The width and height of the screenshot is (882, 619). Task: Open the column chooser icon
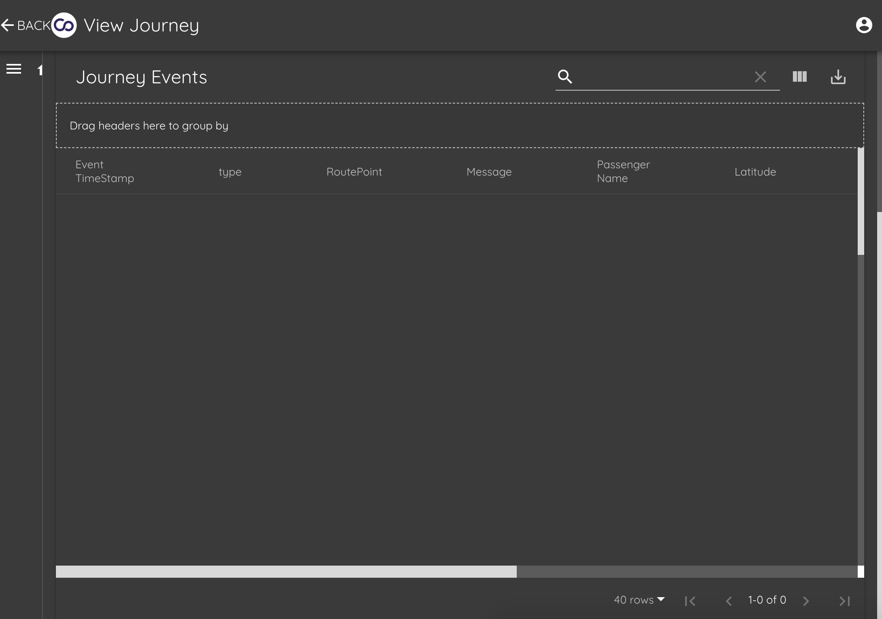(799, 77)
